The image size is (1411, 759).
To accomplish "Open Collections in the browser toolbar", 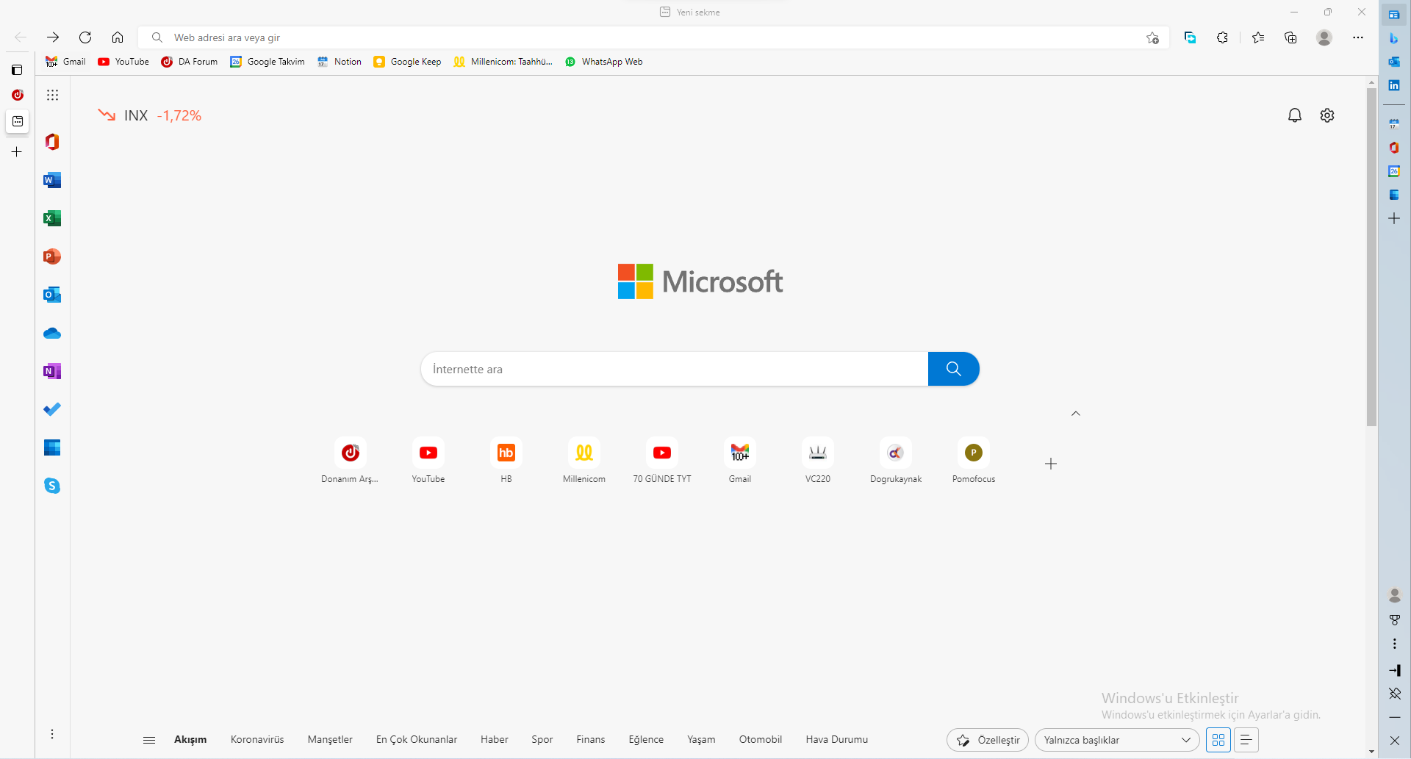I will click(1290, 37).
